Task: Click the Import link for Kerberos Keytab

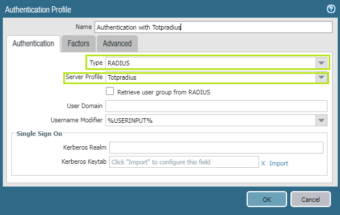Action: [x=278, y=163]
